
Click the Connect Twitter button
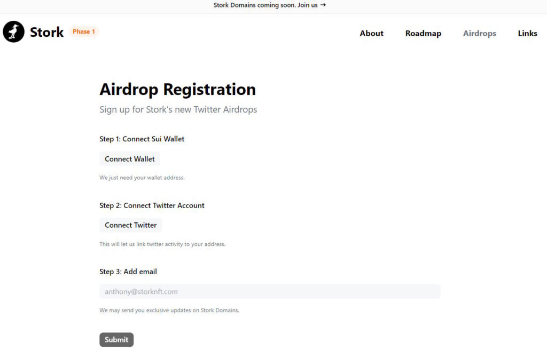[131, 225]
